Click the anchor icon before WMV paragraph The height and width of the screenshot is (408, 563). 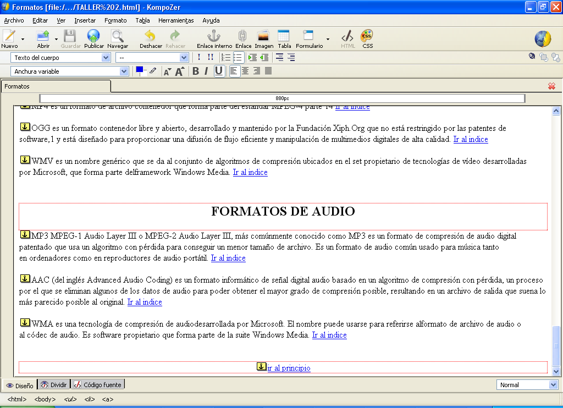(25, 160)
